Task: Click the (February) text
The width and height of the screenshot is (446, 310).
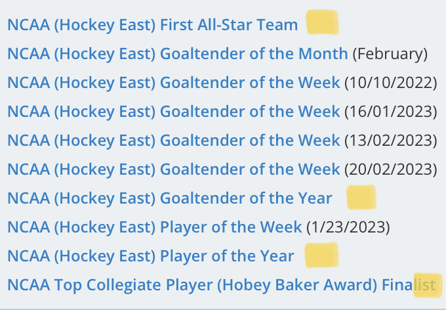Action: tap(390, 54)
